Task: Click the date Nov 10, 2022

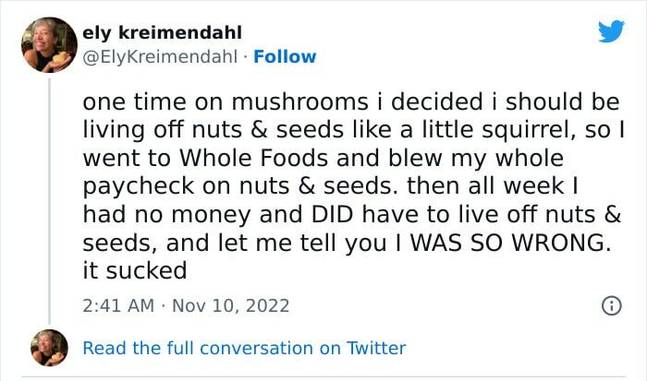Action: (230, 304)
